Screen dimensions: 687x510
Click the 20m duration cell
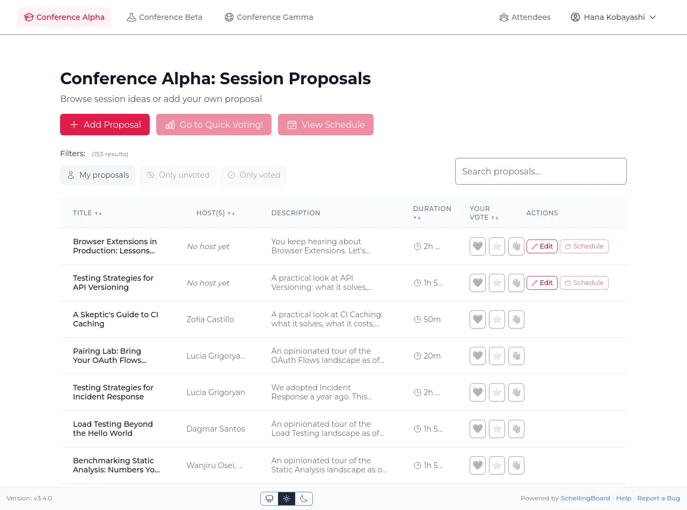click(427, 356)
